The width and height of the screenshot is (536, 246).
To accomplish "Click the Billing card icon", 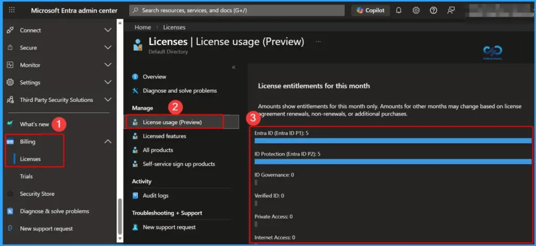I will click(x=10, y=142).
